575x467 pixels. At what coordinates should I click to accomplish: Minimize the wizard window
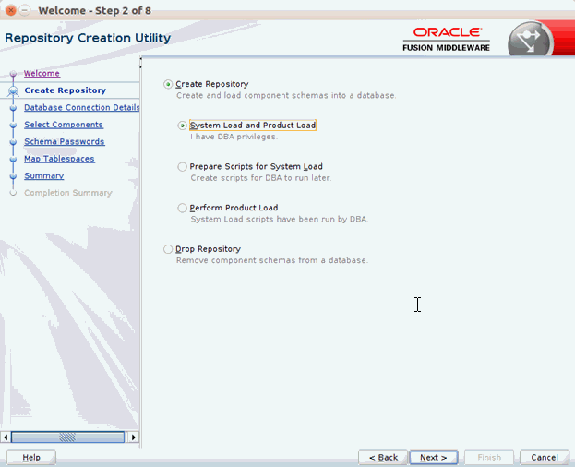25,10
